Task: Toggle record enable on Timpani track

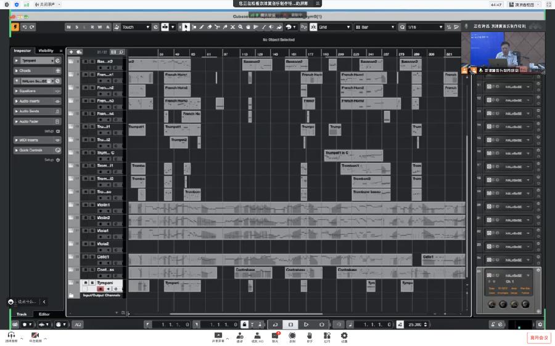Action: pyautogui.click(x=101, y=289)
